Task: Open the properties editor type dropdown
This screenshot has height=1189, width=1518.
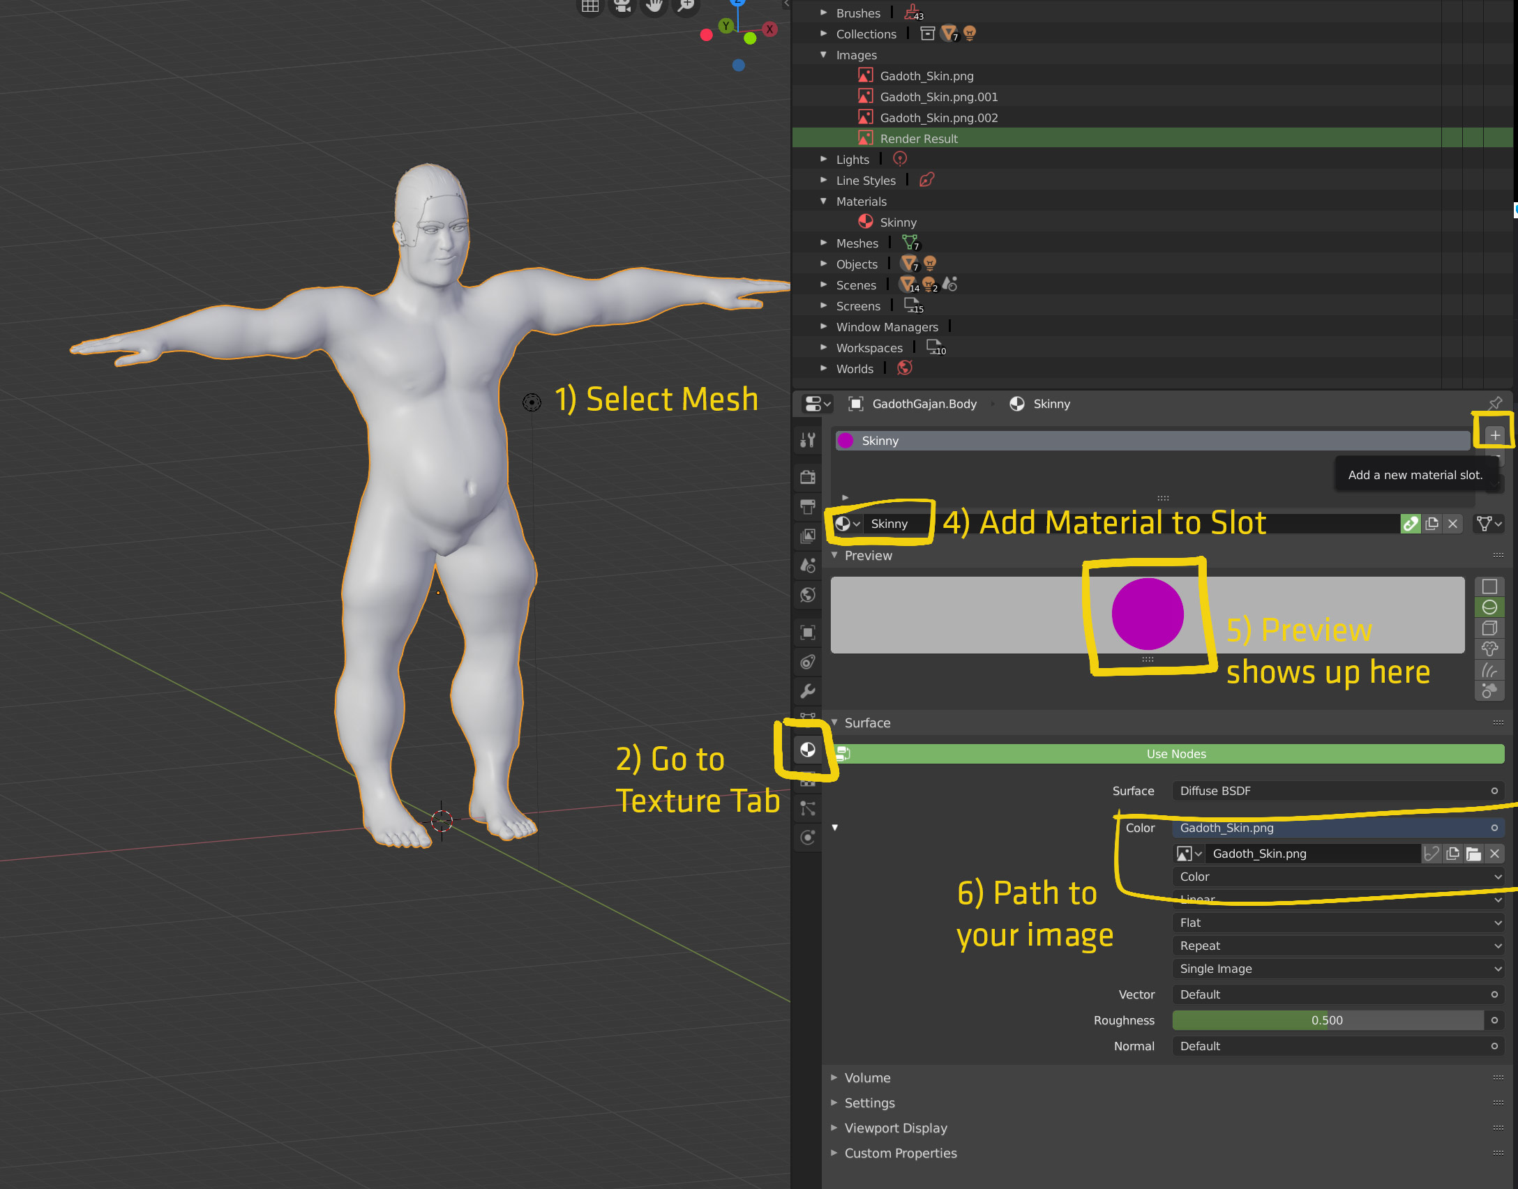Action: point(817,404)
